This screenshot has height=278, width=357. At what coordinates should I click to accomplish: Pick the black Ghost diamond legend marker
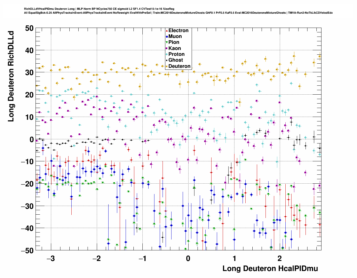tap(167, 60)
